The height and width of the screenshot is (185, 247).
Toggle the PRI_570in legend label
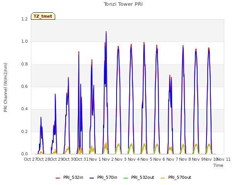(x=107, y=177)
